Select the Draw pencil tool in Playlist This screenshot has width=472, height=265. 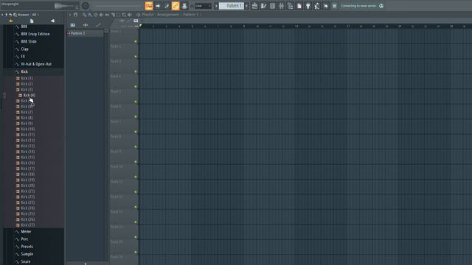click(84, 15)
